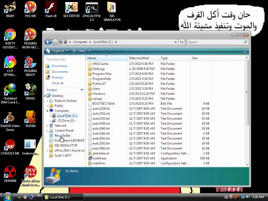
Task: Collapse the Folders pane chevron
Action: (x=82, y=90)
